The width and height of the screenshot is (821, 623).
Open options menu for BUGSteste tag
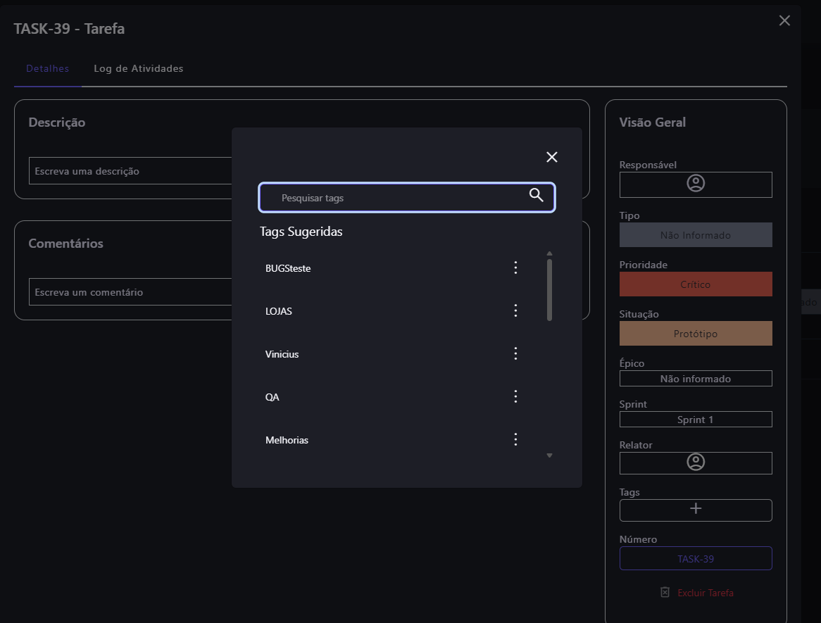pos(515,268)
